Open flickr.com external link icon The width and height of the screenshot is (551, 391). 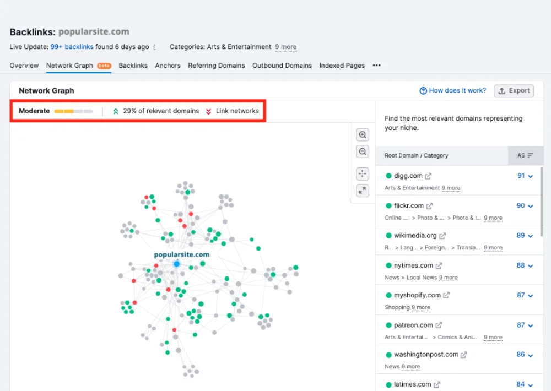click(430, 206)
